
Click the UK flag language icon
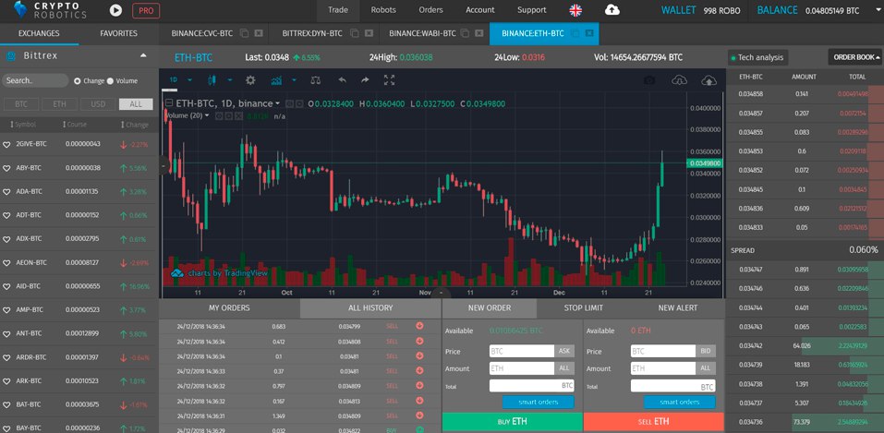pos(575,10)
